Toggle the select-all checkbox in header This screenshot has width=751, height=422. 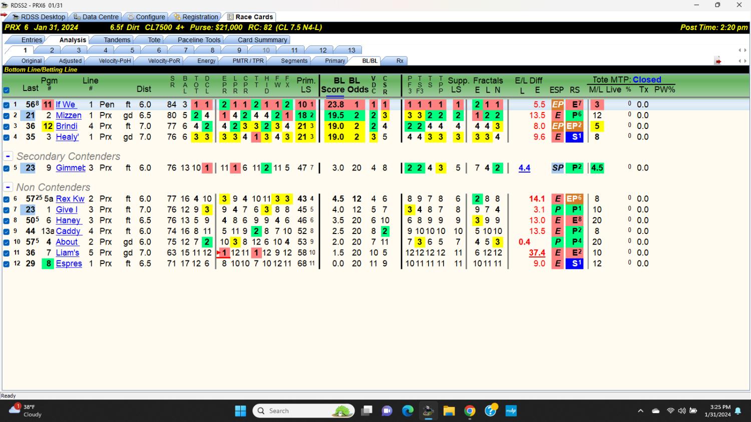click(x=7, y=90)
